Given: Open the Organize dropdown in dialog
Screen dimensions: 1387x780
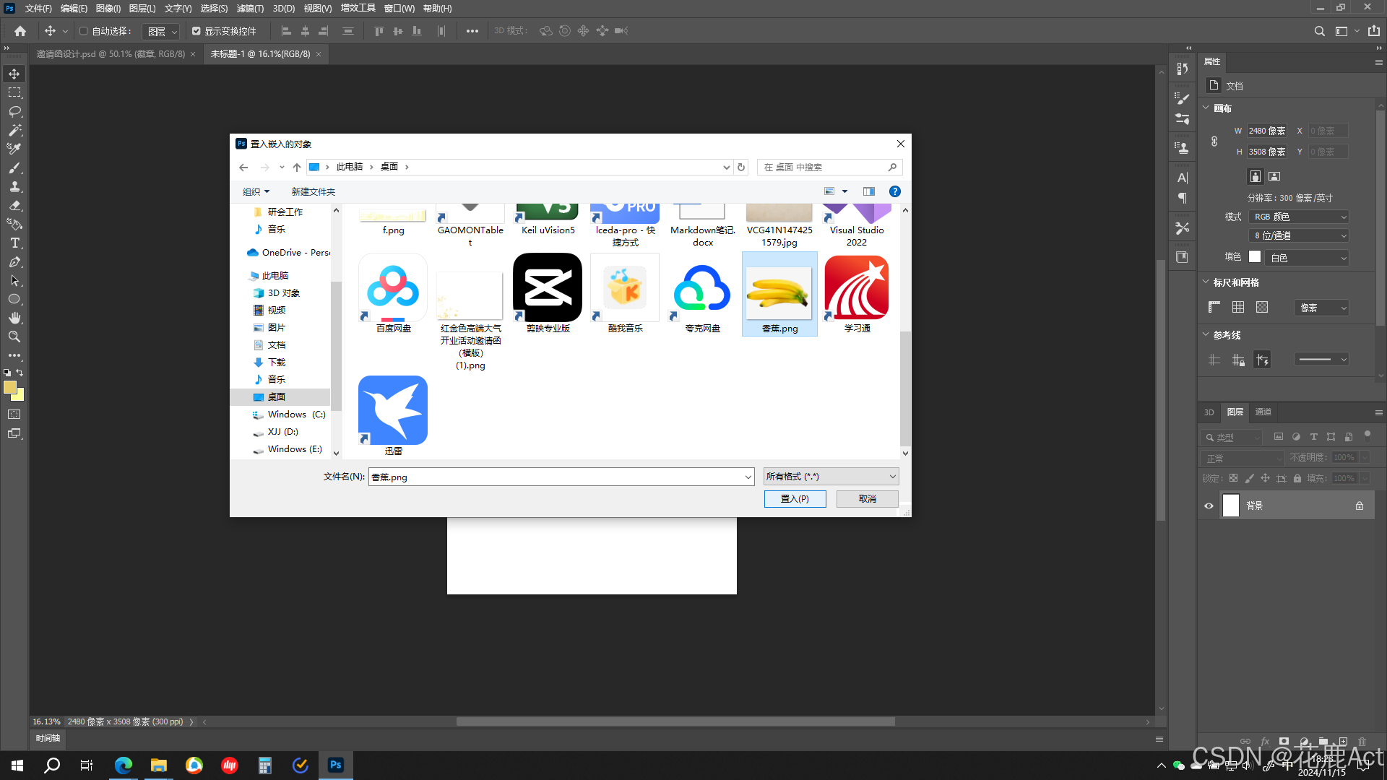Looking at the screenshot, I should (x=256, y=191).
